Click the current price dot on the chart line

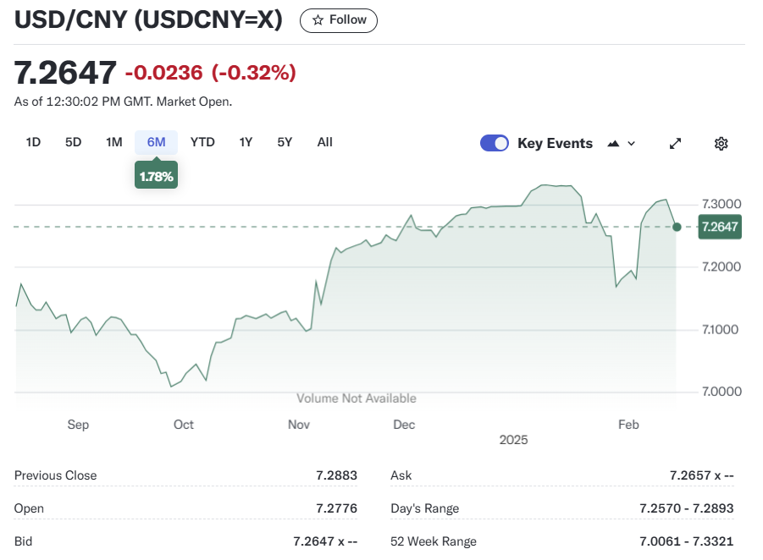click(x=677, y=227)
